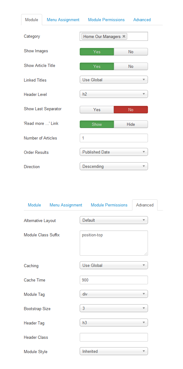
Task: Open the Bootstrap Size dropdown
Action: tap(114, 308)
